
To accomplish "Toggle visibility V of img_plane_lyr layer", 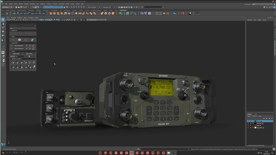I will pyautogui.click(x=248, y=128).
